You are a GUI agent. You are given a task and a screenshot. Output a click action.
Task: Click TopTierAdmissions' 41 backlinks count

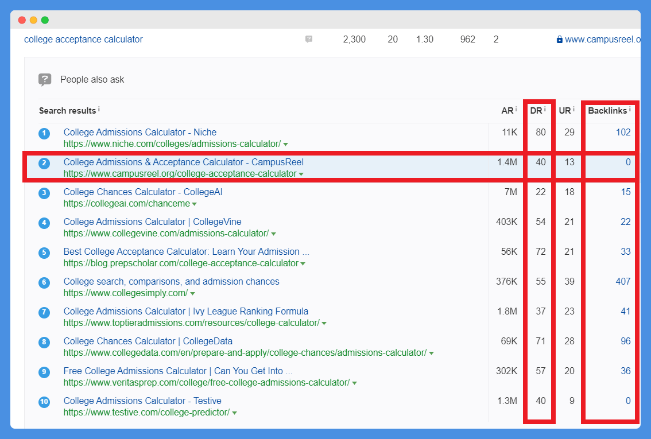click(x=626, y=312)
